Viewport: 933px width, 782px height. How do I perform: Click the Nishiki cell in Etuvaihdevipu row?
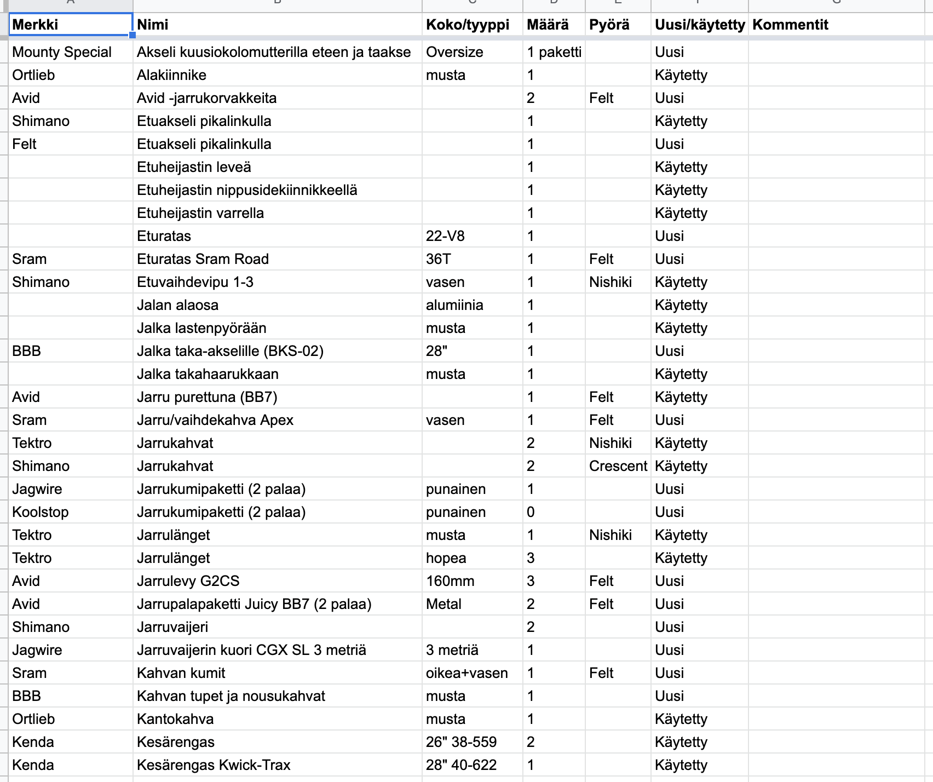tap(618, 282)
